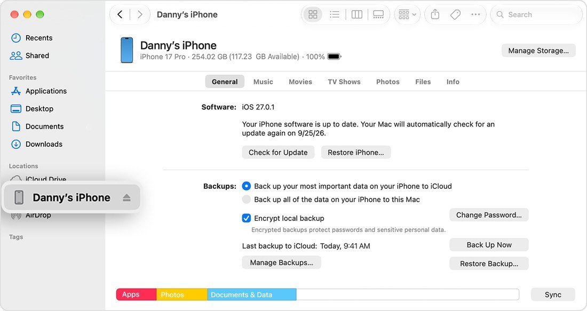The height and width of the screenshot is (311, 587).
Task: Click the storage capacity text line
Action: click(x=233, y=57)
